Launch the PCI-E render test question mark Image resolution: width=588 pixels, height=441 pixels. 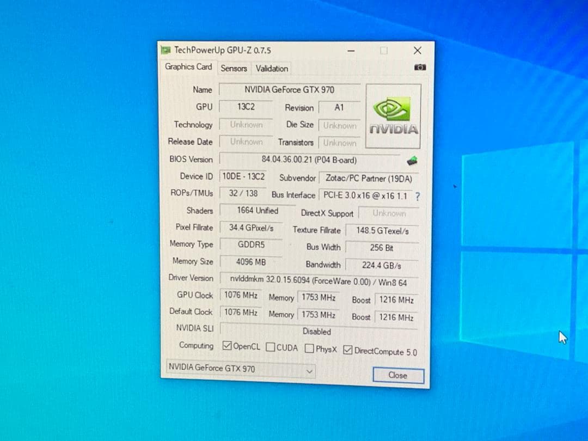coord(417,197)
